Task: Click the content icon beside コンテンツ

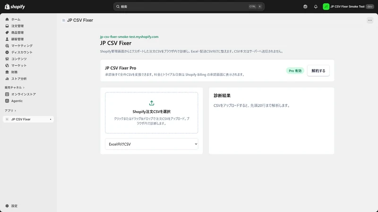Action: (x=7, y=58)
